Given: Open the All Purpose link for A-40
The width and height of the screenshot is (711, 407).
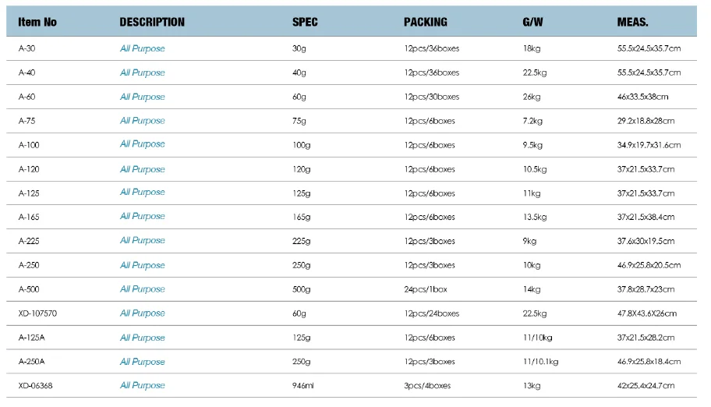Looking at the screenshot, I should [143, 73].
